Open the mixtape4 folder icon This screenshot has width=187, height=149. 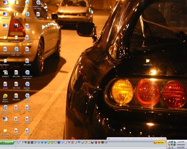16,14
